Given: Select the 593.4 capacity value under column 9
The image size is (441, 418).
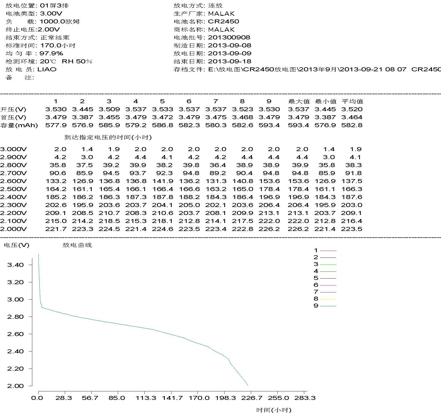Looking at the screenshot, I should [x=269, y=125].
